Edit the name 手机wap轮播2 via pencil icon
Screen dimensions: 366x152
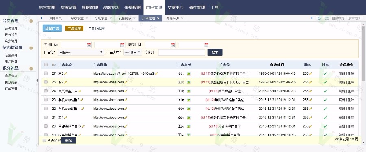[81, 100]
